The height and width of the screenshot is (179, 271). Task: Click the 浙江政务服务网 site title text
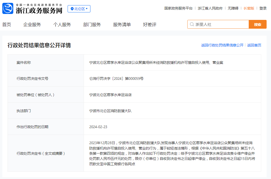(39, 11)
